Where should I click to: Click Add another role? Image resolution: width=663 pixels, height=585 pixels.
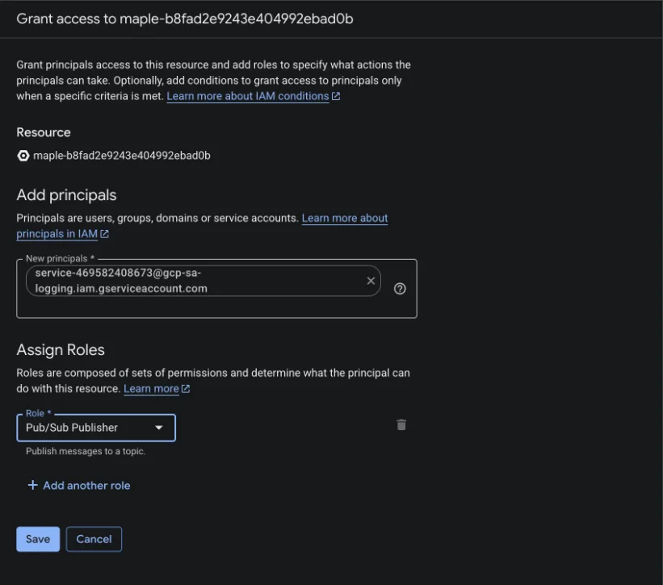point(79,485)
